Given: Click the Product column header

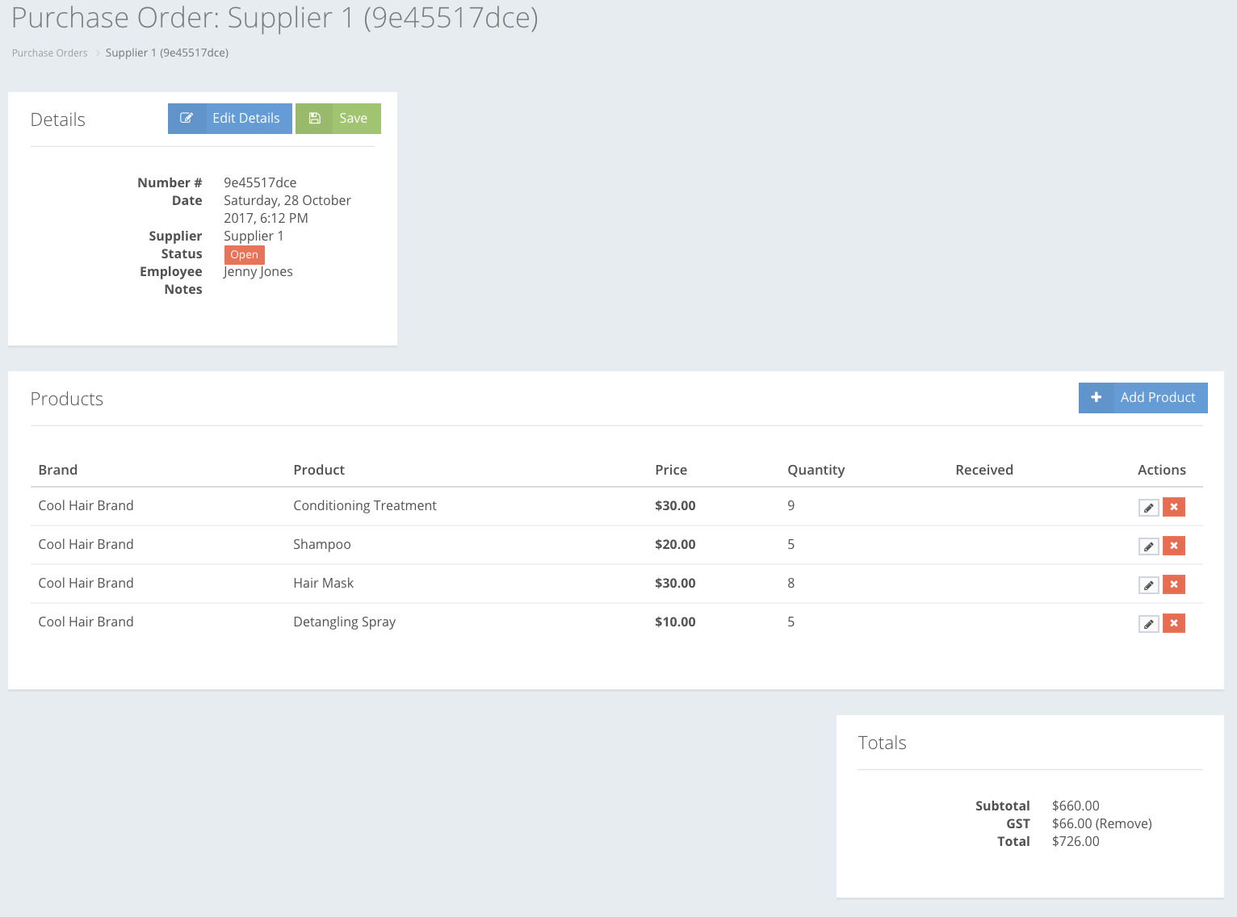Looking at the screenshot, I should tap(319, 470).
